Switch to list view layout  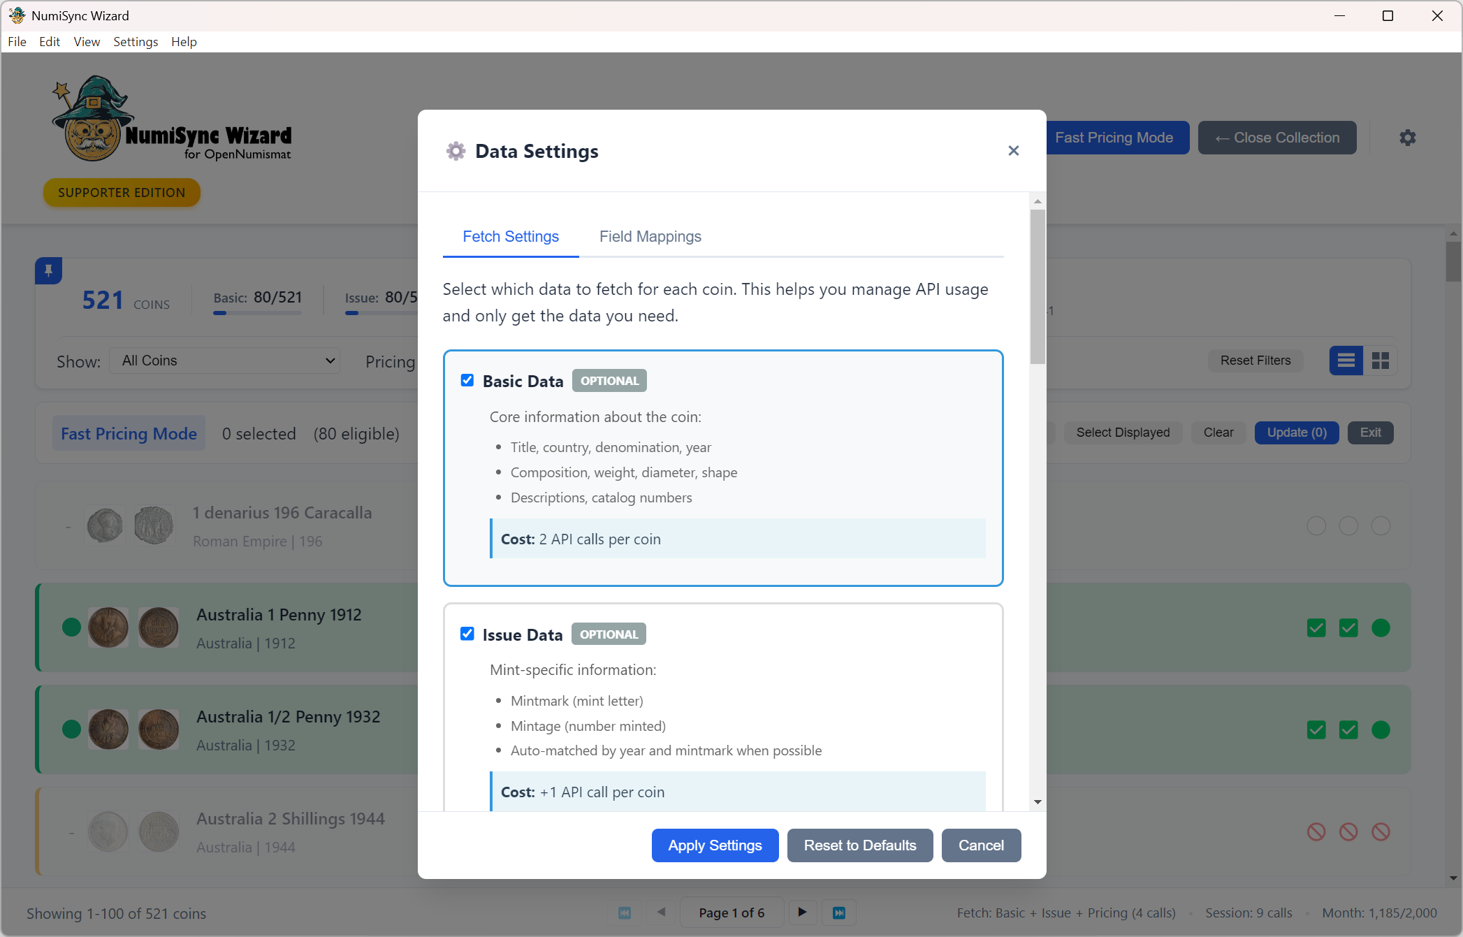click(x=1346, y=361)
